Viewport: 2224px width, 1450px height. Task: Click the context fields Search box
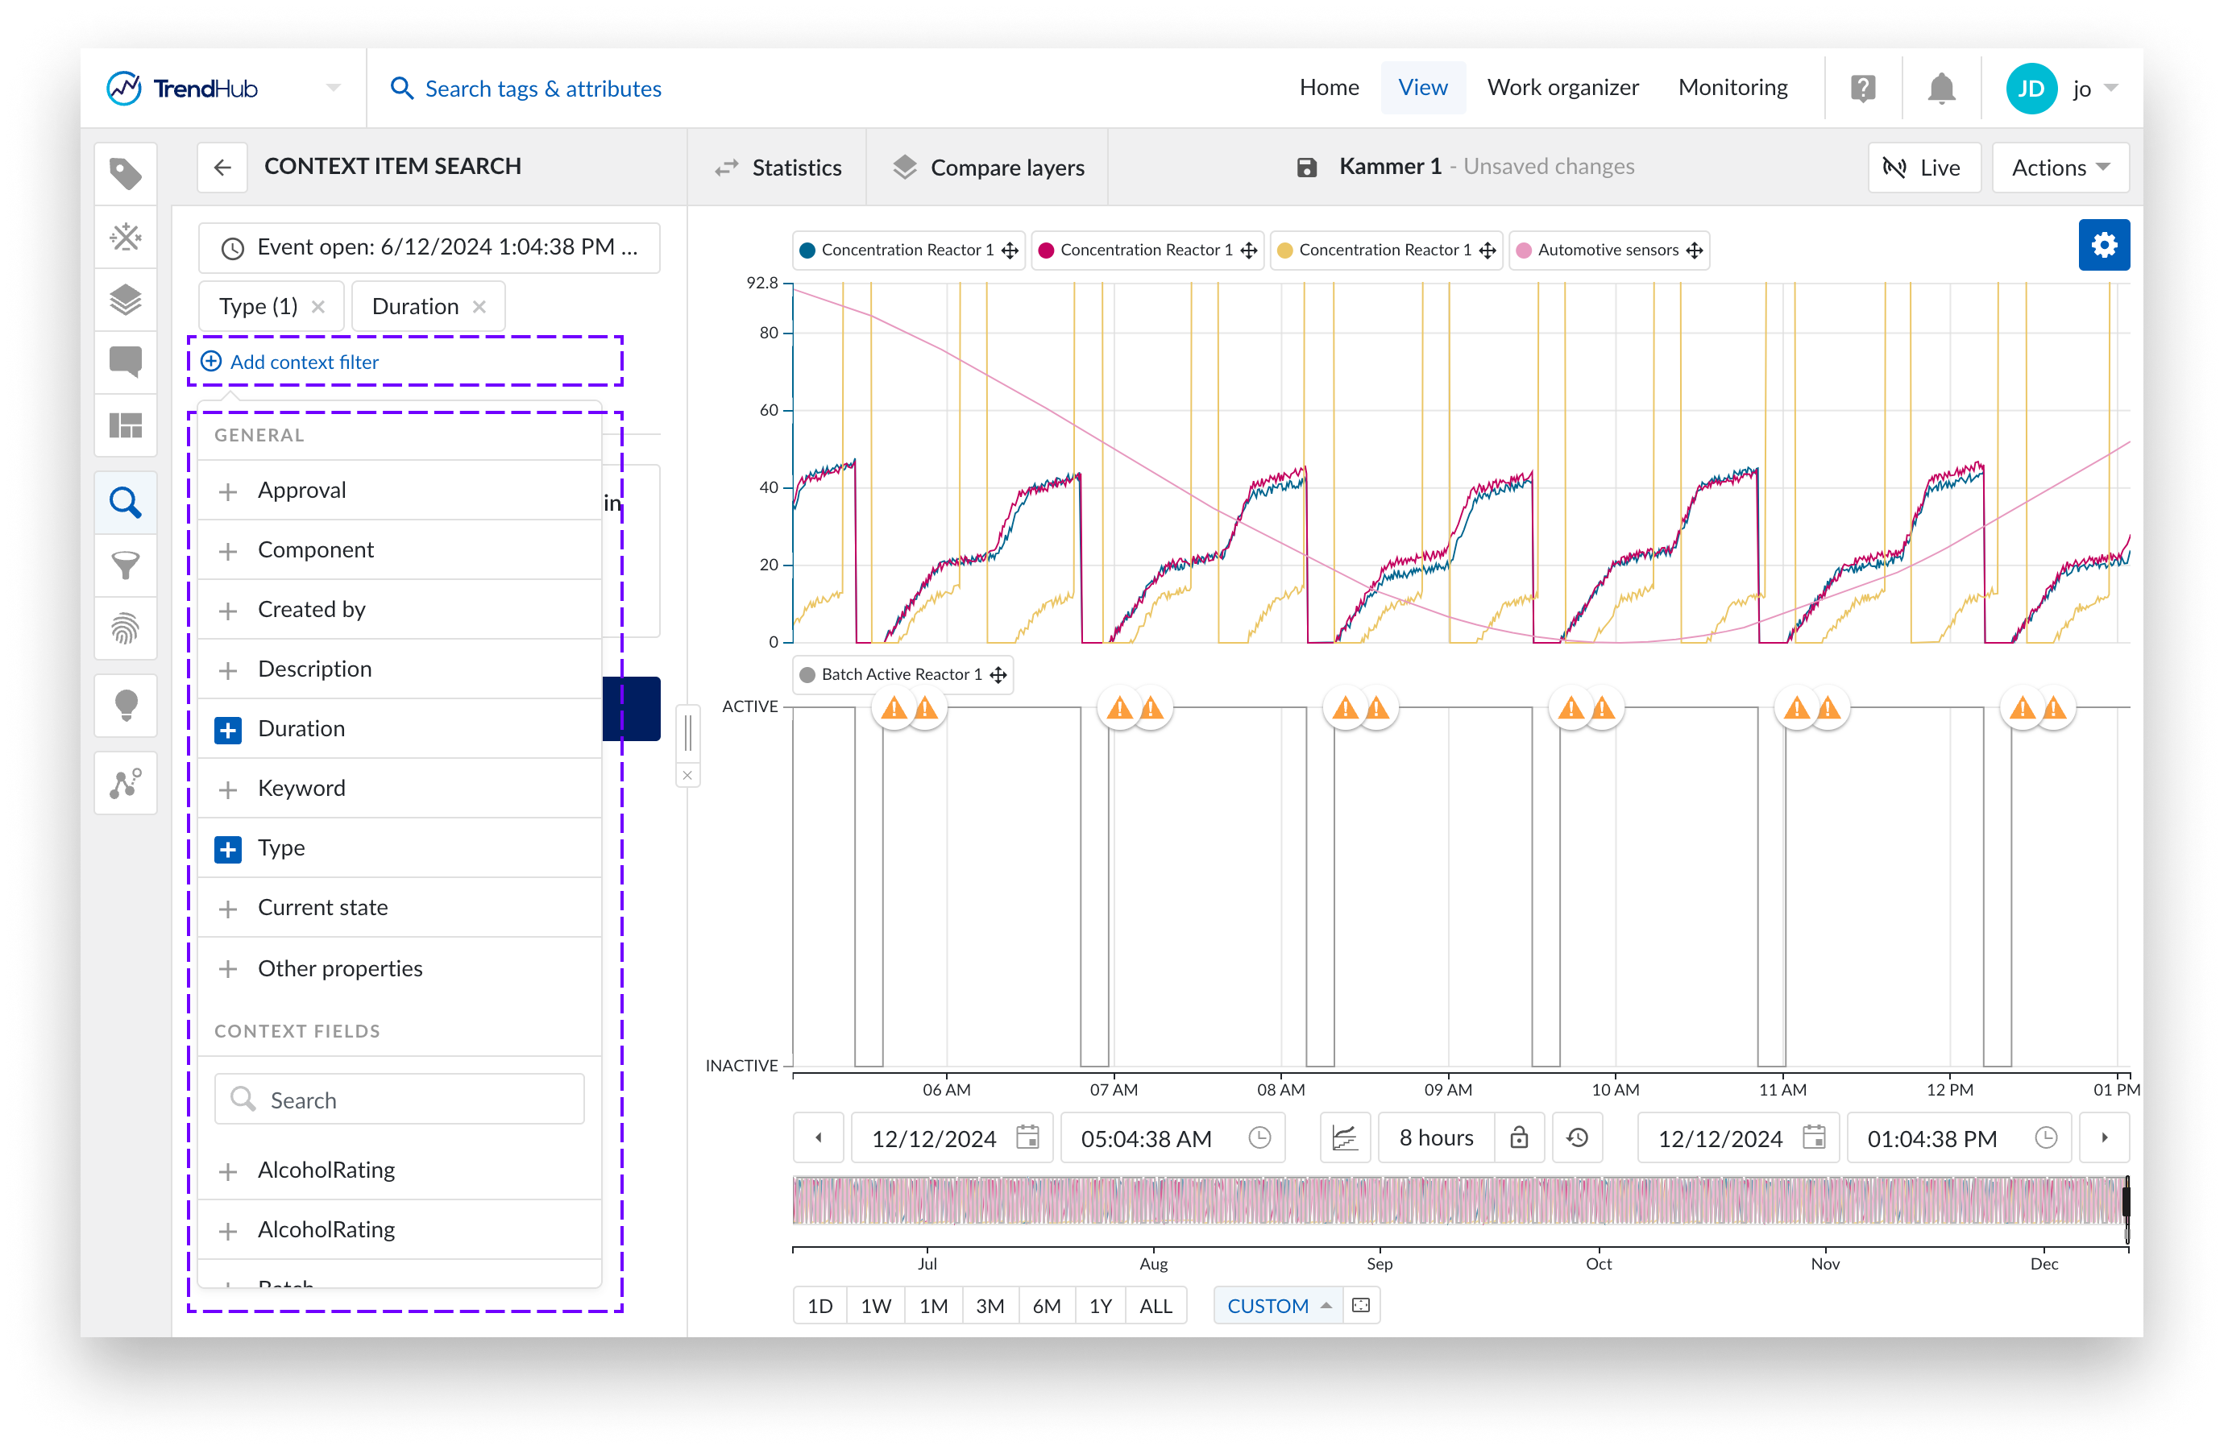coord(400,1100)
